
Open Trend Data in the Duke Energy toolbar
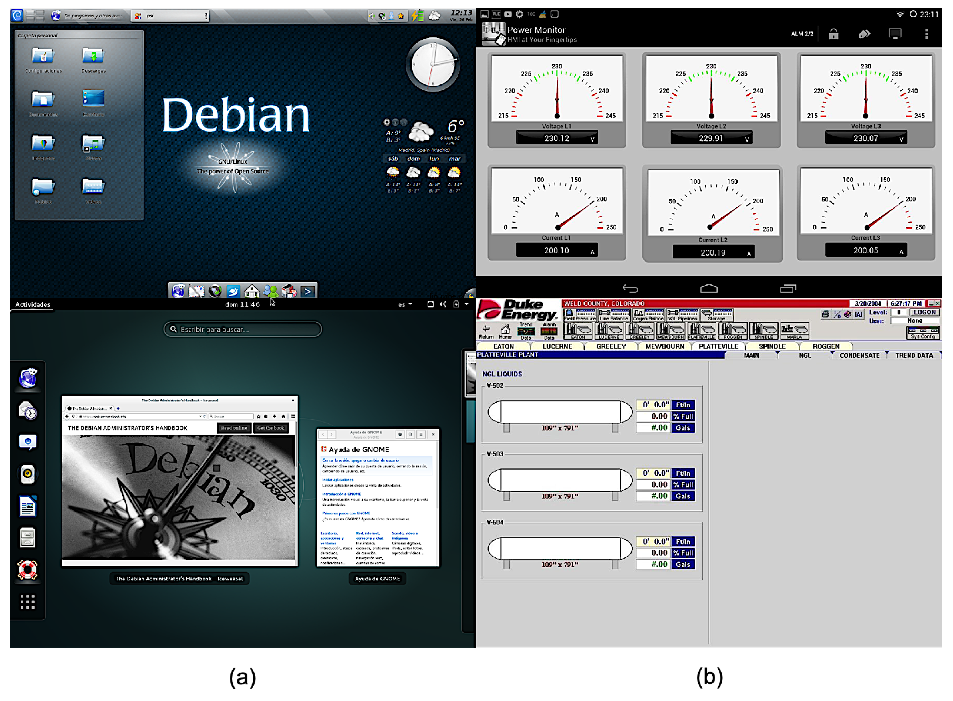[526, 331]
